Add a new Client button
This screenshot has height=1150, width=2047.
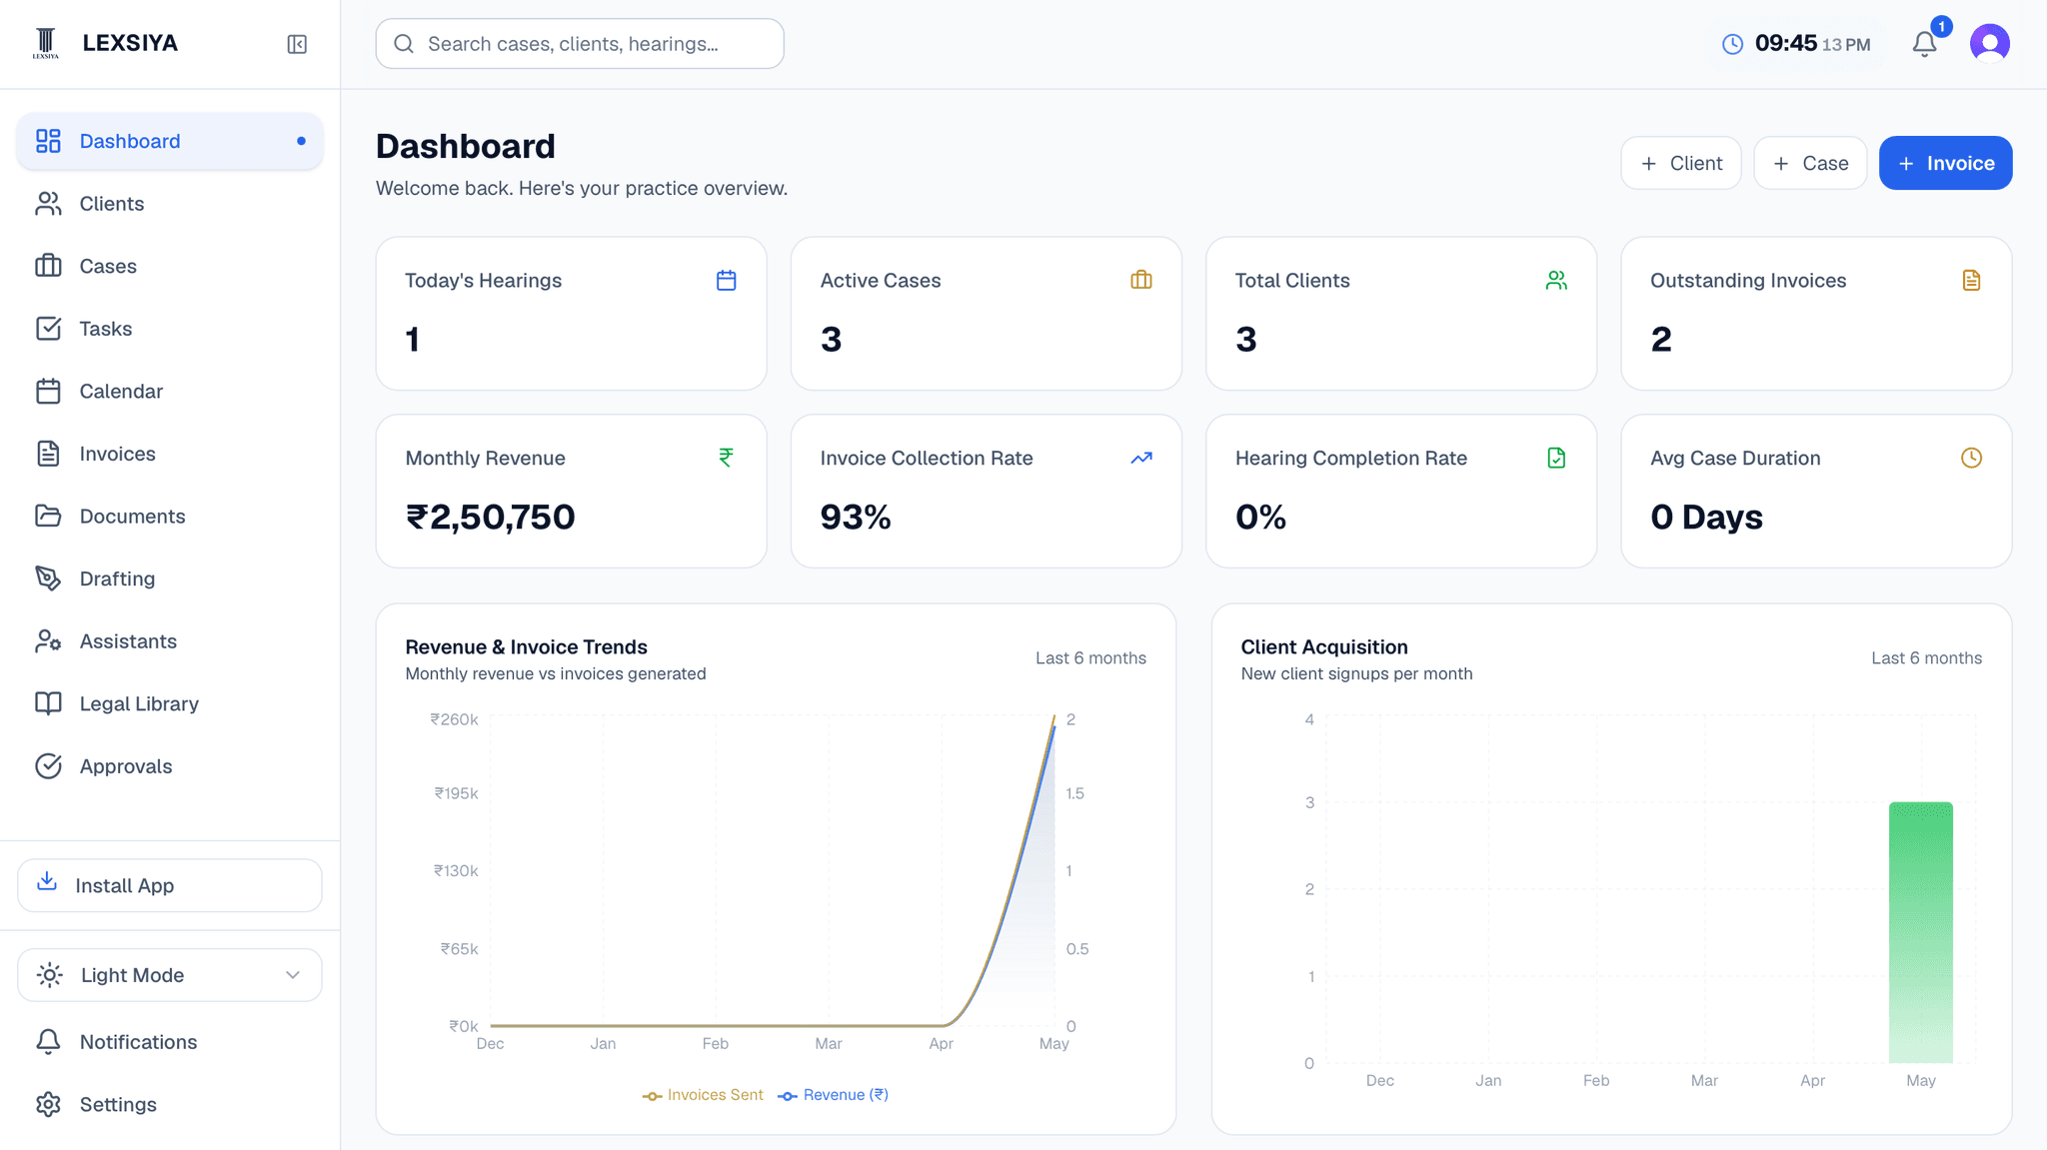click(x=1681, y=163)
